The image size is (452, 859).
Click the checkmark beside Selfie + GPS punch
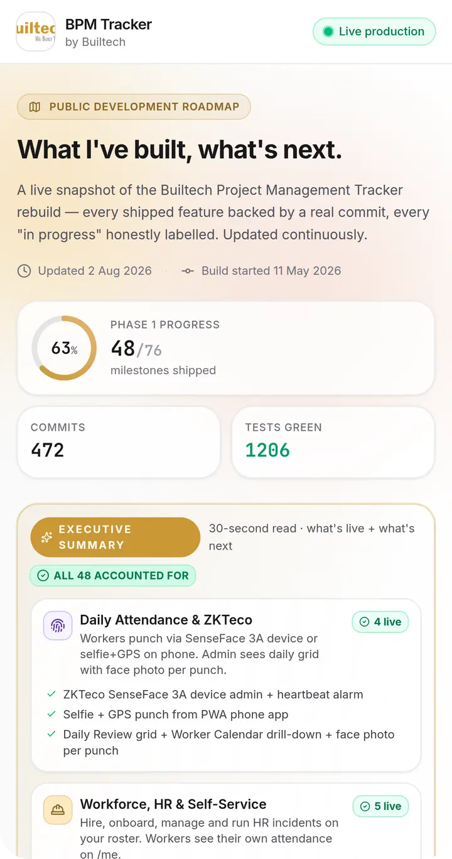(x=51, y=715)
